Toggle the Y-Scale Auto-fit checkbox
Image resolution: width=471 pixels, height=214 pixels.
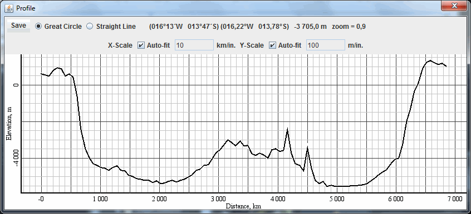pyautogui.click(x=272, y=45)
